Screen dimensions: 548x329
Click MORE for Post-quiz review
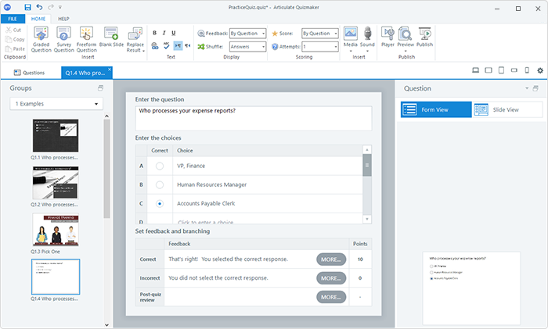pyautogui.click(x=331, y=297)
